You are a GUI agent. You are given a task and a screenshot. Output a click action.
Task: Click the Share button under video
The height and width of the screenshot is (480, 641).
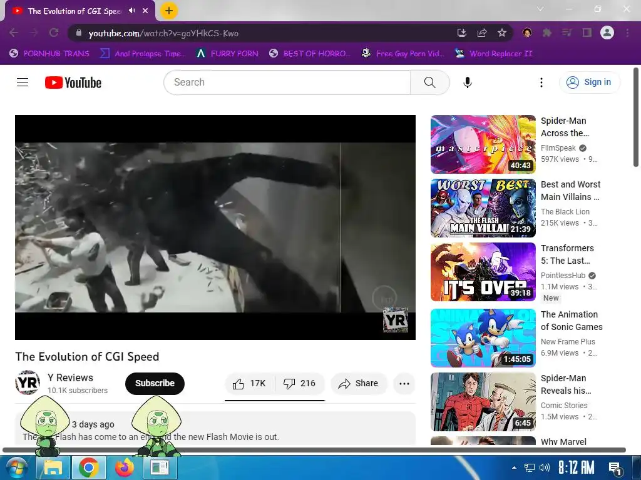[x=358, y=383]
